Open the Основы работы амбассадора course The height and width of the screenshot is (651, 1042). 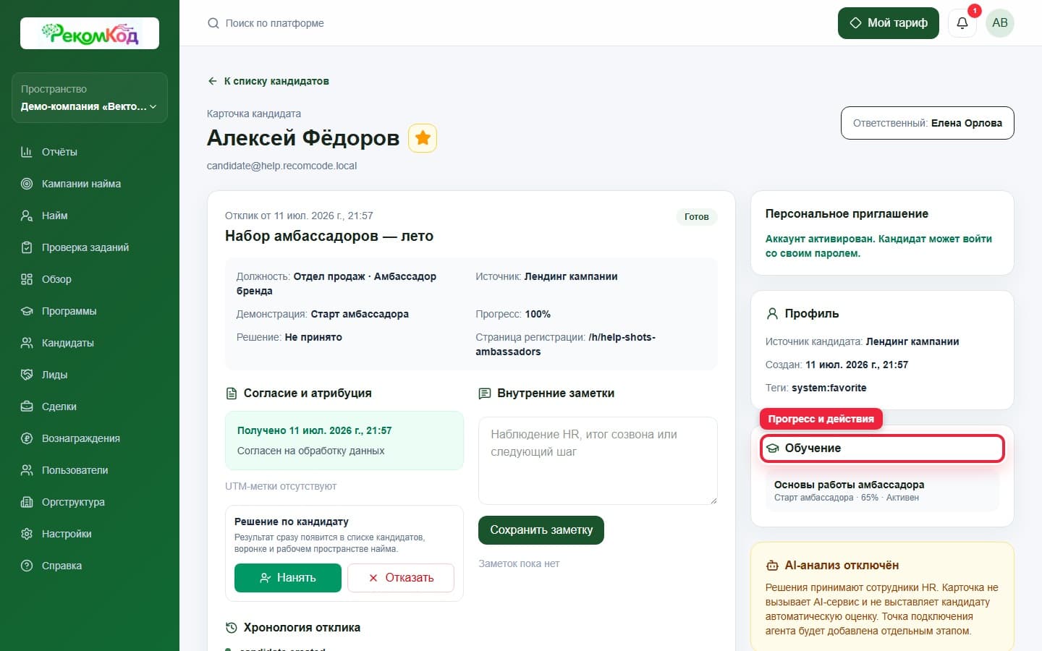point(883,490)
